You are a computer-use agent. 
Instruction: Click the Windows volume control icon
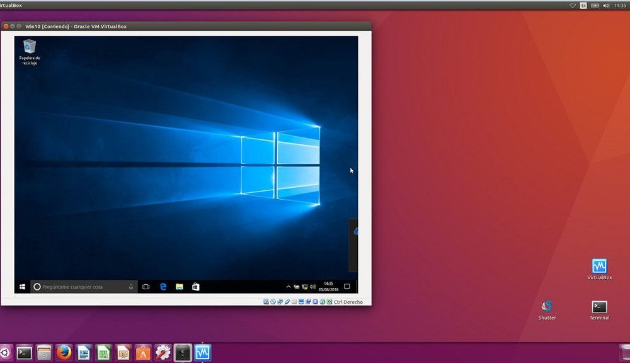tap(313, 286)
